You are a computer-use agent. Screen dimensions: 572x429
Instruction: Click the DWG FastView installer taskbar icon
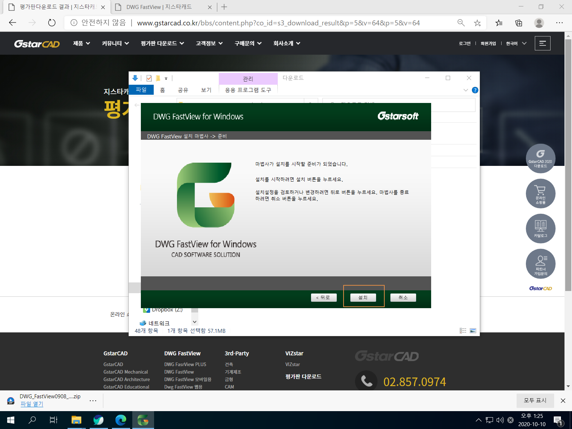click(x=143, y=420)
